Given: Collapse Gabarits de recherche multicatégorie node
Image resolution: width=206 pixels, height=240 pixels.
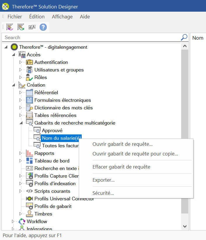Looking at the screenshot, I should coord(21,123).
